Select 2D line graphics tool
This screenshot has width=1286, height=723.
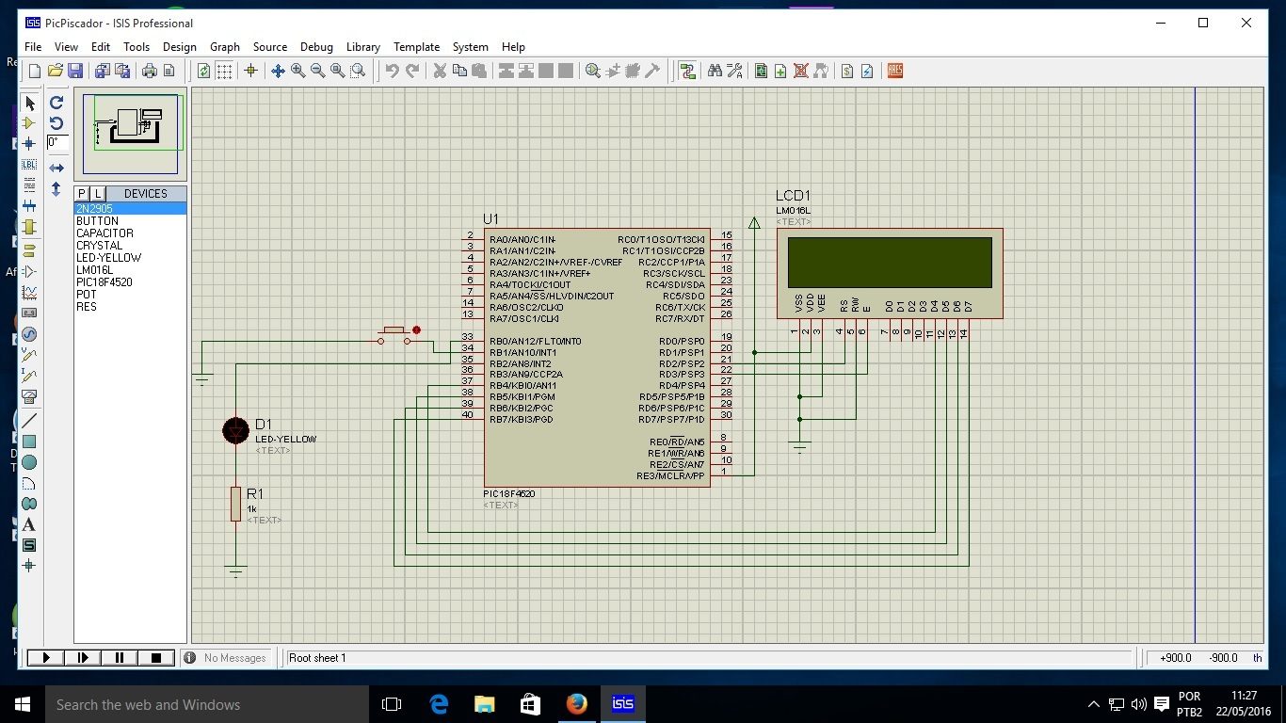(29, 421)
